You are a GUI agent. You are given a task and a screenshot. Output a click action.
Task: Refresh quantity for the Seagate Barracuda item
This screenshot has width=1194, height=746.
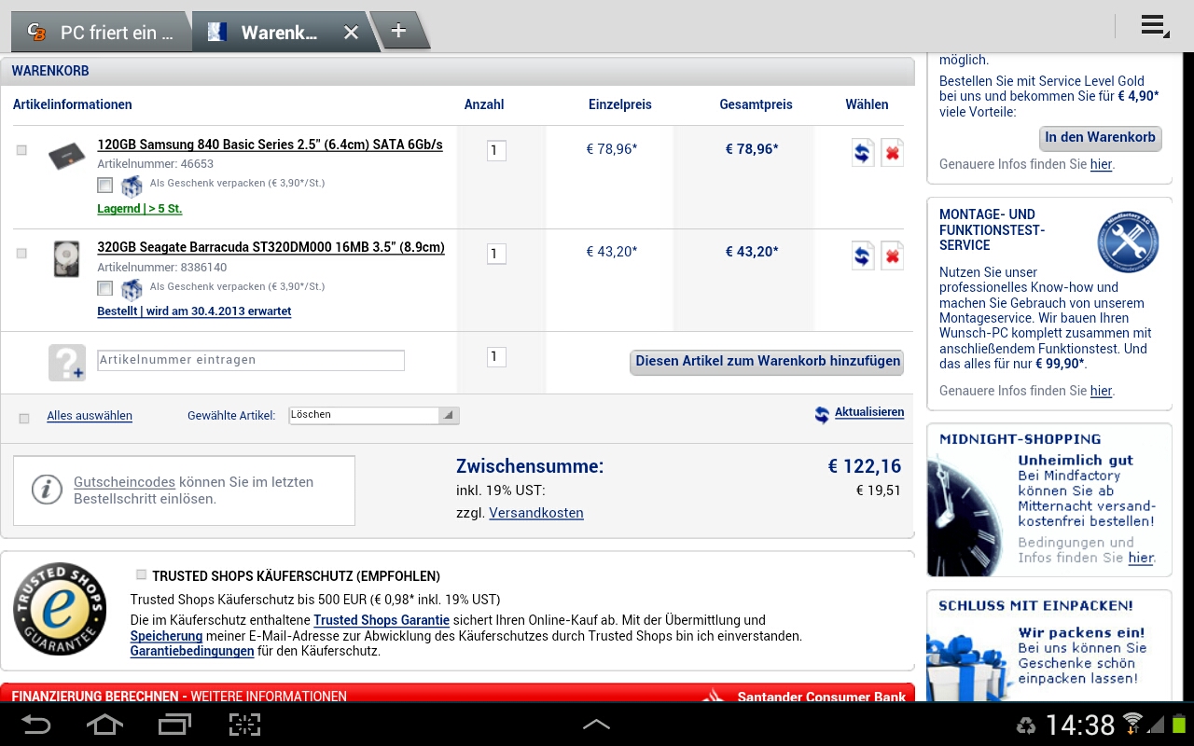click(863, 255)
